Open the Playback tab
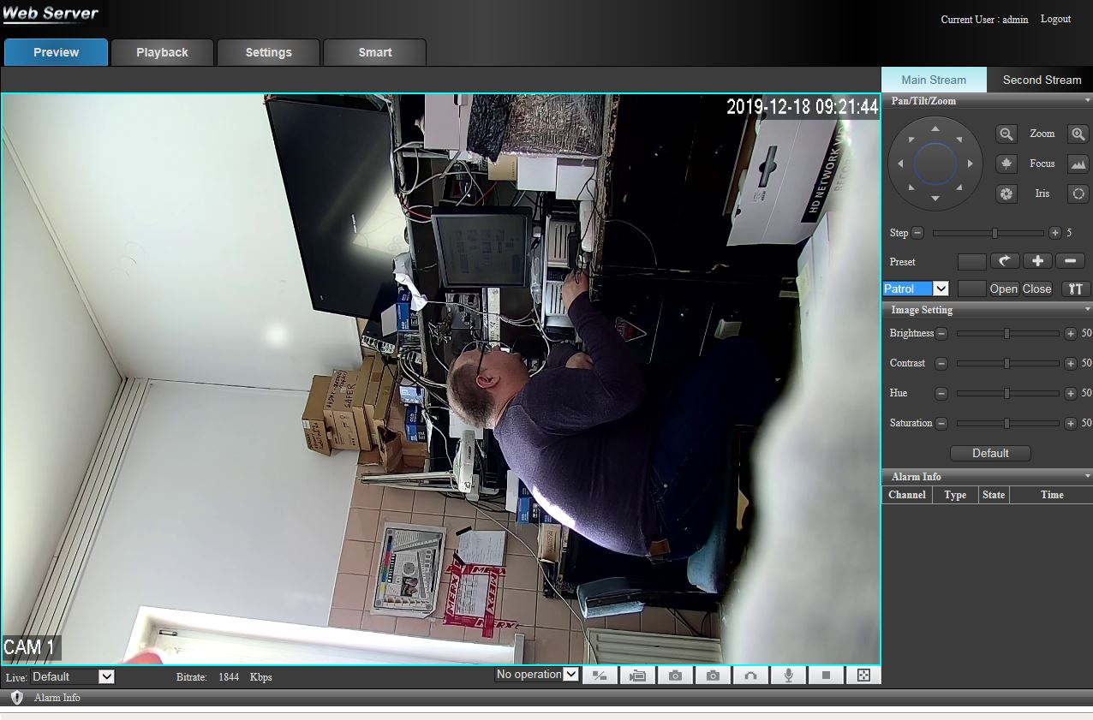 [162, 52]
